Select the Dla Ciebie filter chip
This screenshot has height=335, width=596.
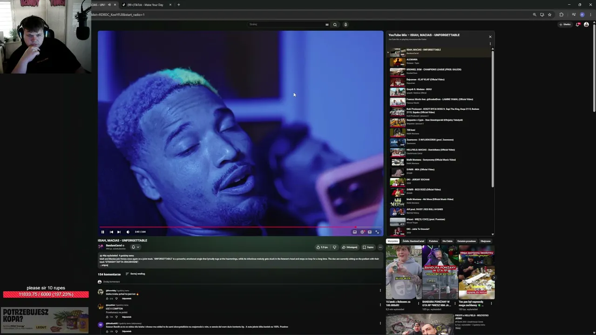pos(447,241)
